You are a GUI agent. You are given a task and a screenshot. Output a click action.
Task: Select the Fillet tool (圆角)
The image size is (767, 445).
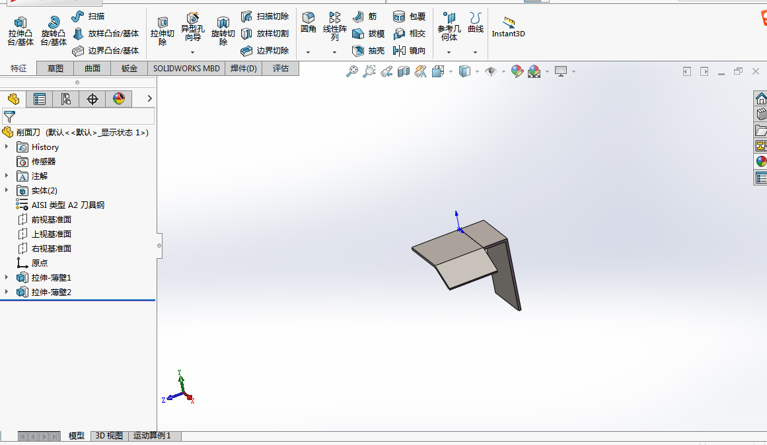click(x=308, y=23)
